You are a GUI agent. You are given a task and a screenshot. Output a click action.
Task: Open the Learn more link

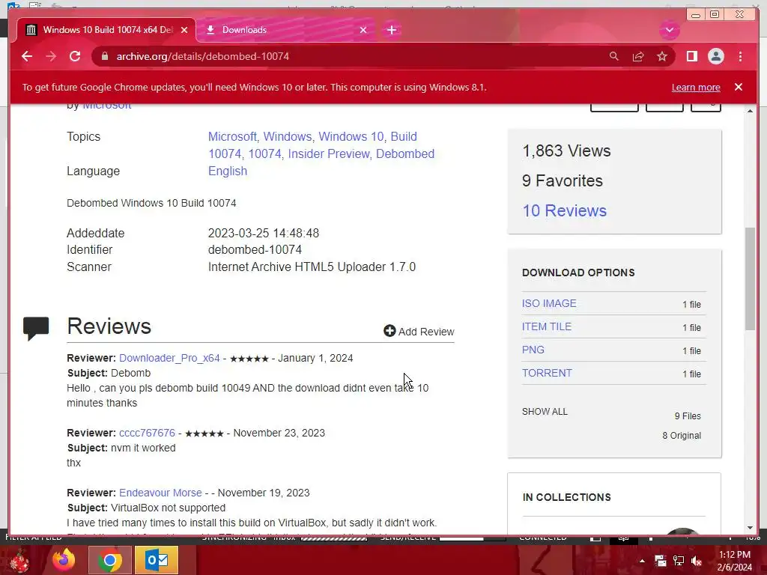pos(696,87)
